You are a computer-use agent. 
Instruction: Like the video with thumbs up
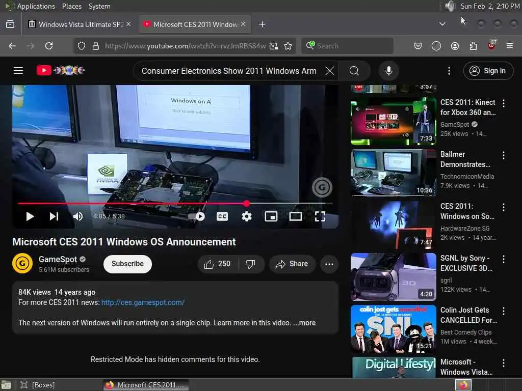pyautogui.click(x=218, y=264)
